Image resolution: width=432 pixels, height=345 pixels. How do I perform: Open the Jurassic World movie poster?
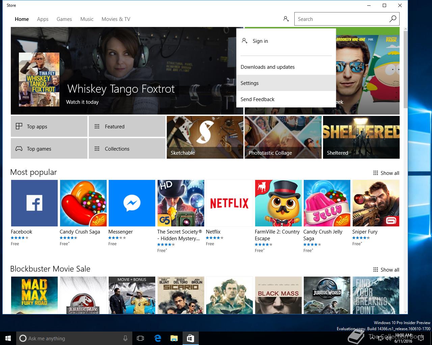tap(327, 295)
